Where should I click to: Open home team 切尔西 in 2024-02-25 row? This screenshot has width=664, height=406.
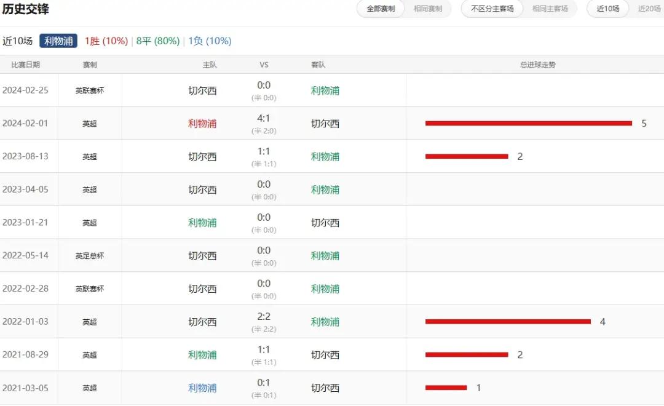coord(202,90)
